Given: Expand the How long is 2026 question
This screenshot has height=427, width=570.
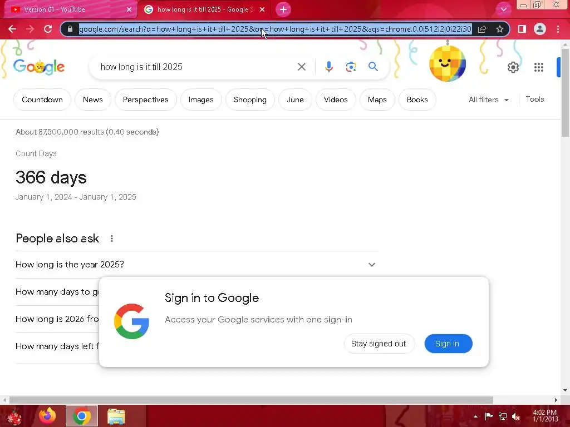Looking at the screenshot, I should click(57, 319).
